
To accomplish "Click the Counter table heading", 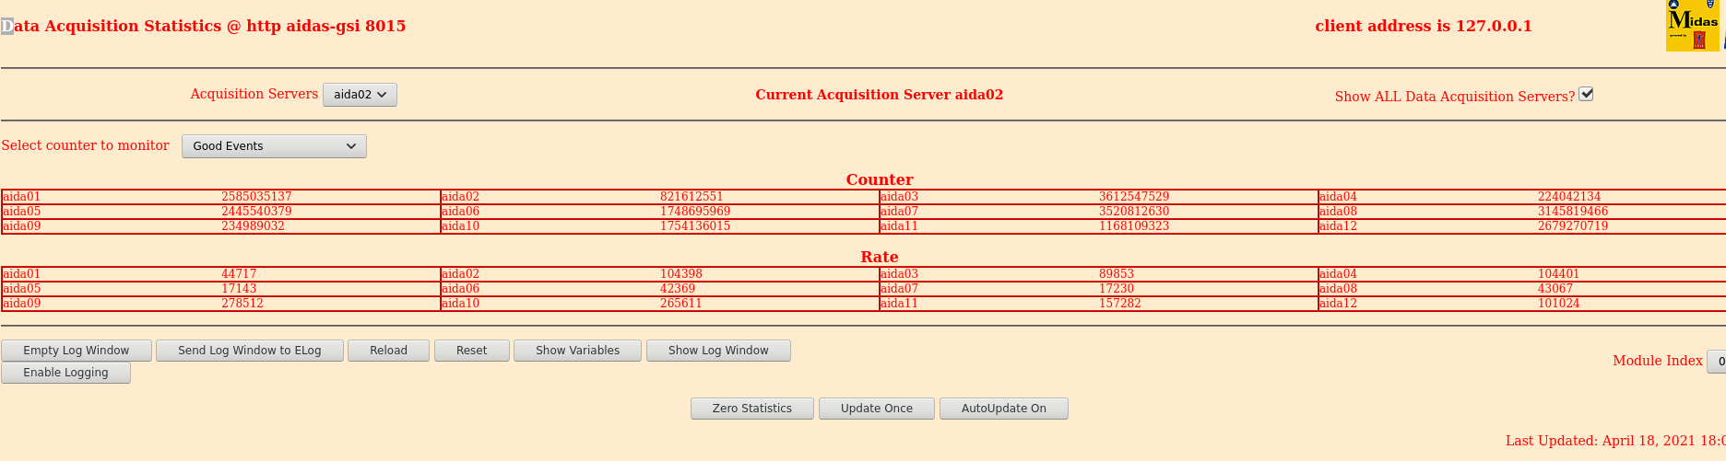I will click(x=880, y=179).
